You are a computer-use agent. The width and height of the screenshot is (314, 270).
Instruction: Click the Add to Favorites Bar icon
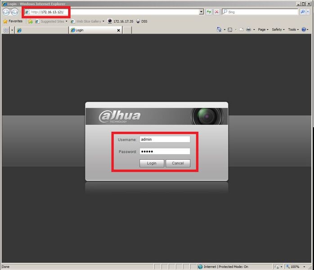tap(30, 22)
